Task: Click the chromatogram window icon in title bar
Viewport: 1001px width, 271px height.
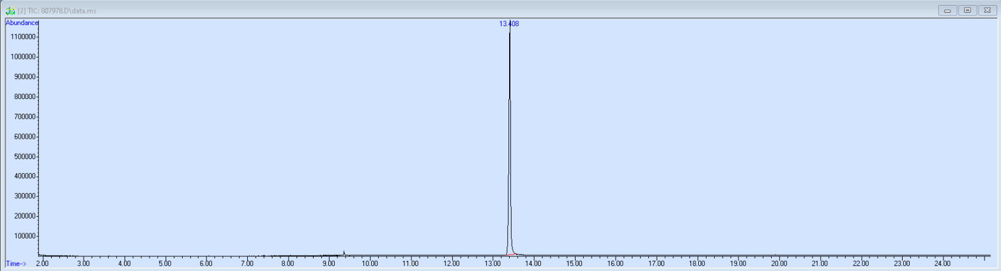Action: pyautogui.click(x=10, y=10)
